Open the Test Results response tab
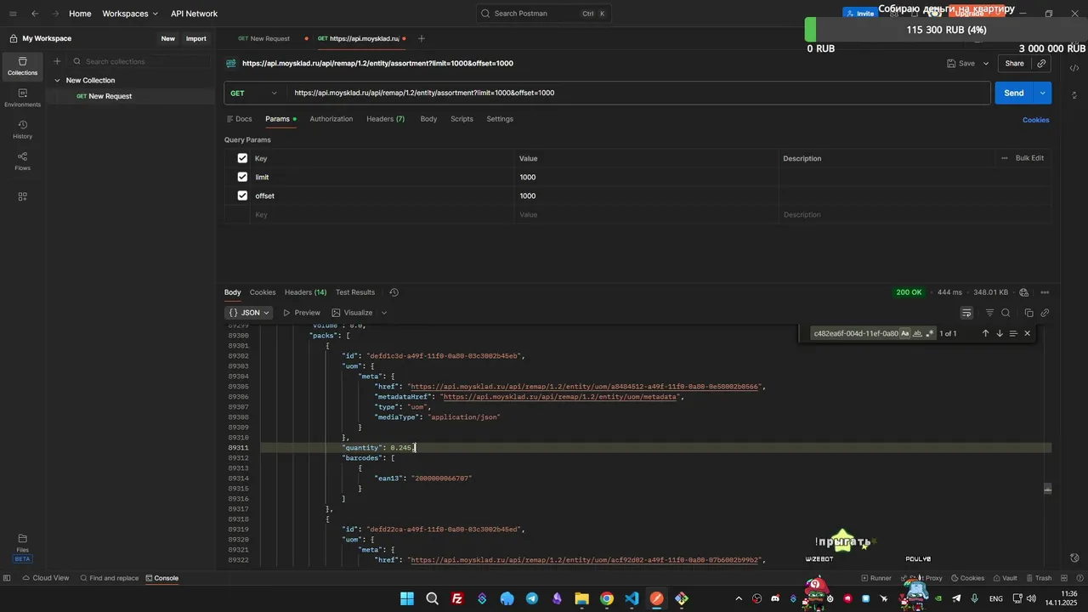The image size is (1088, 612). click(x=354, y=292)
